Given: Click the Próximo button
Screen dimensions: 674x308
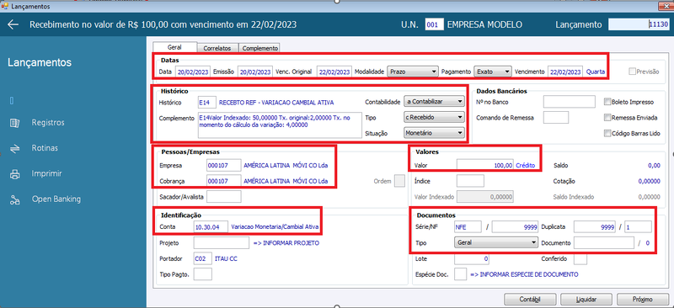Looking at the screenshot, I should 642,299.
